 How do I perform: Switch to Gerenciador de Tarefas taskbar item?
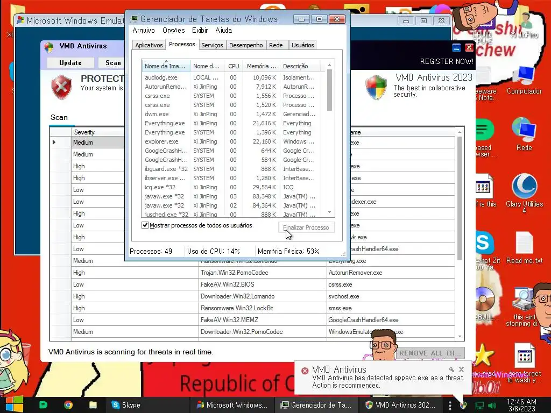click(315, 405)
